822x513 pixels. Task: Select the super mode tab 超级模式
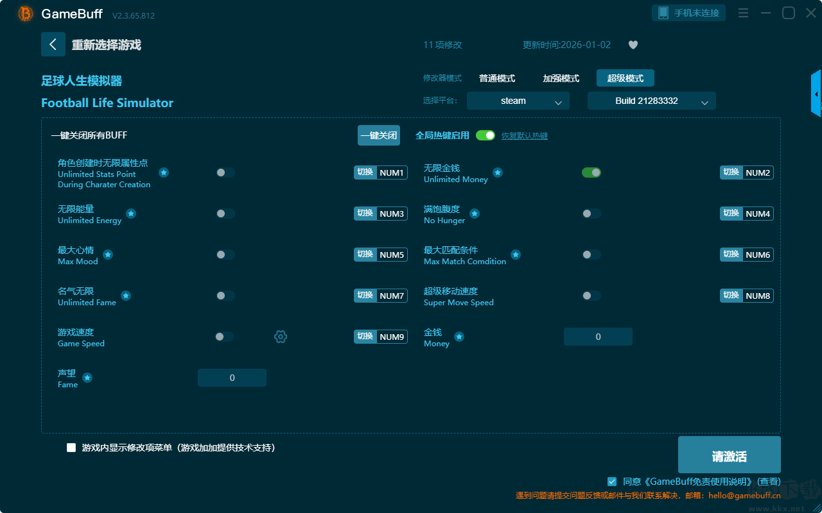(x=625, y=78)
